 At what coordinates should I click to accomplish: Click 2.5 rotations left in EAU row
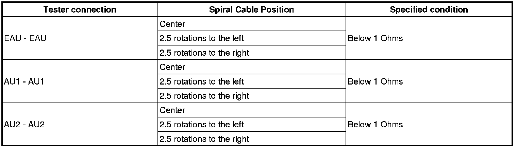click(202, 38)
